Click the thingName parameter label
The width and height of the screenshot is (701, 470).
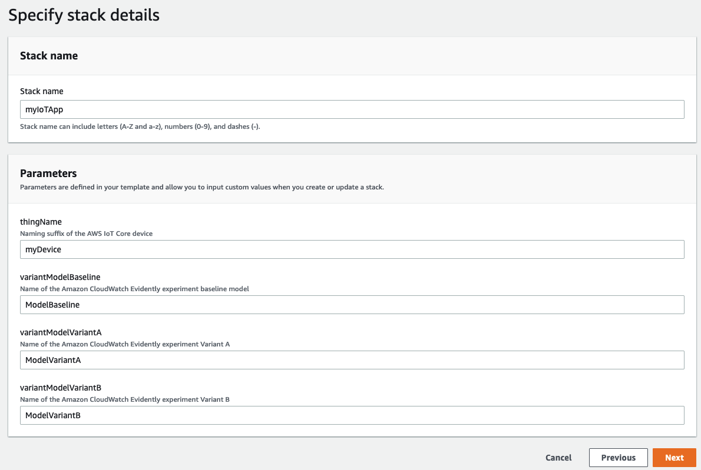[42, 222]
